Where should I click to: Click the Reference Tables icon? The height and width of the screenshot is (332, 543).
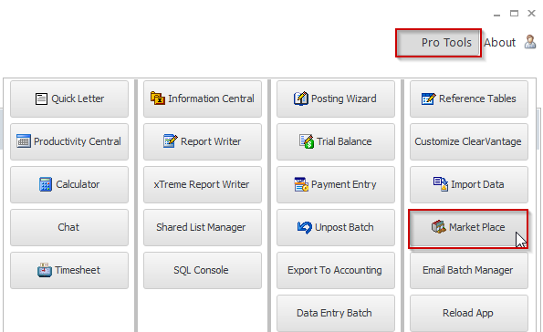[428, 99]
